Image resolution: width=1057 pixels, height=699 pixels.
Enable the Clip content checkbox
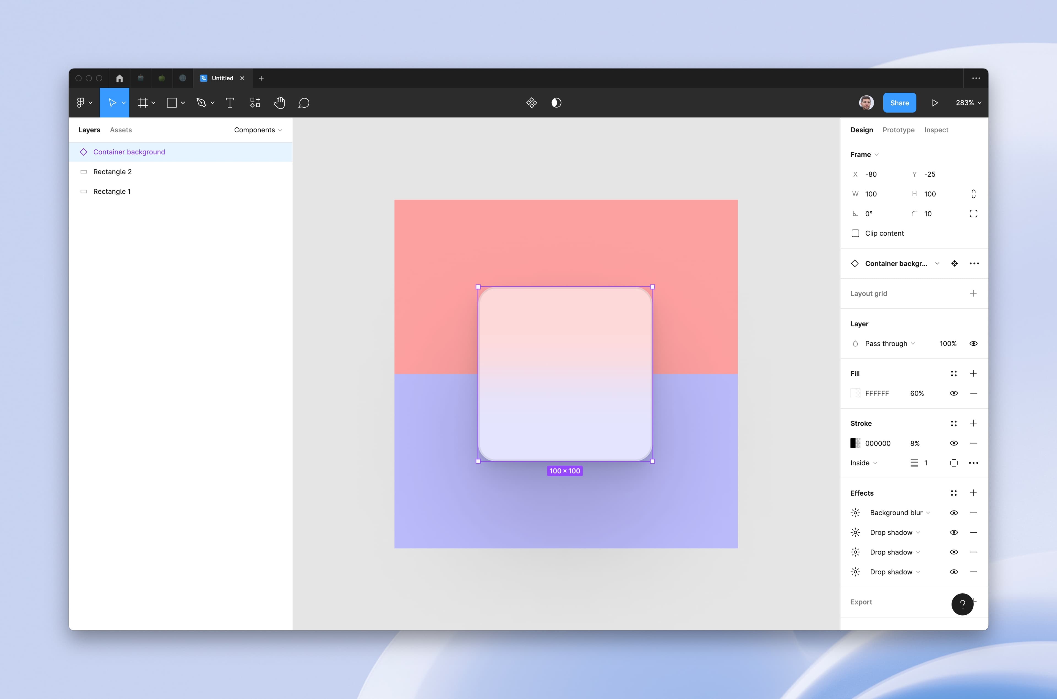855,233
